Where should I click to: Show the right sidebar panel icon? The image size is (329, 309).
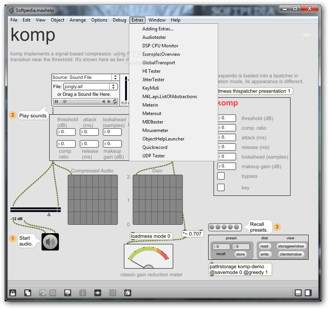click(x=308, y=292)
